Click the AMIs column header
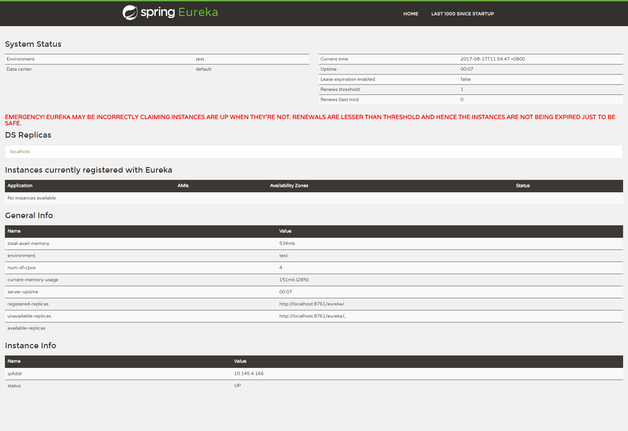This screenshot has height=431, width=628. coord(183,185)
